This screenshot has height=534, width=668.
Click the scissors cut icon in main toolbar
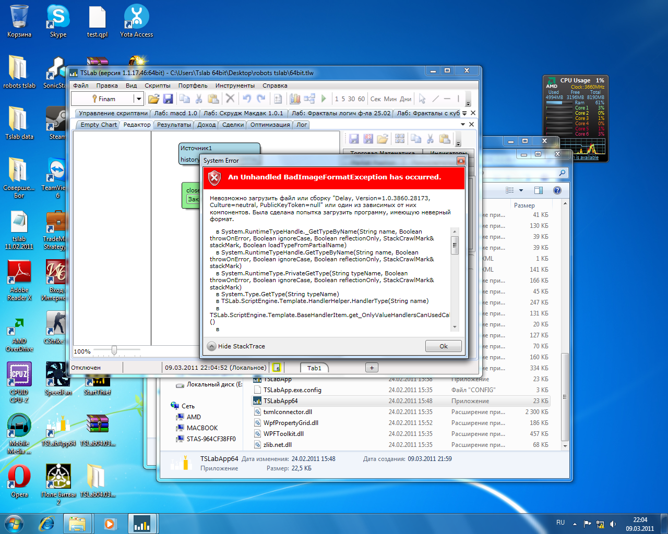pos(199,99)
